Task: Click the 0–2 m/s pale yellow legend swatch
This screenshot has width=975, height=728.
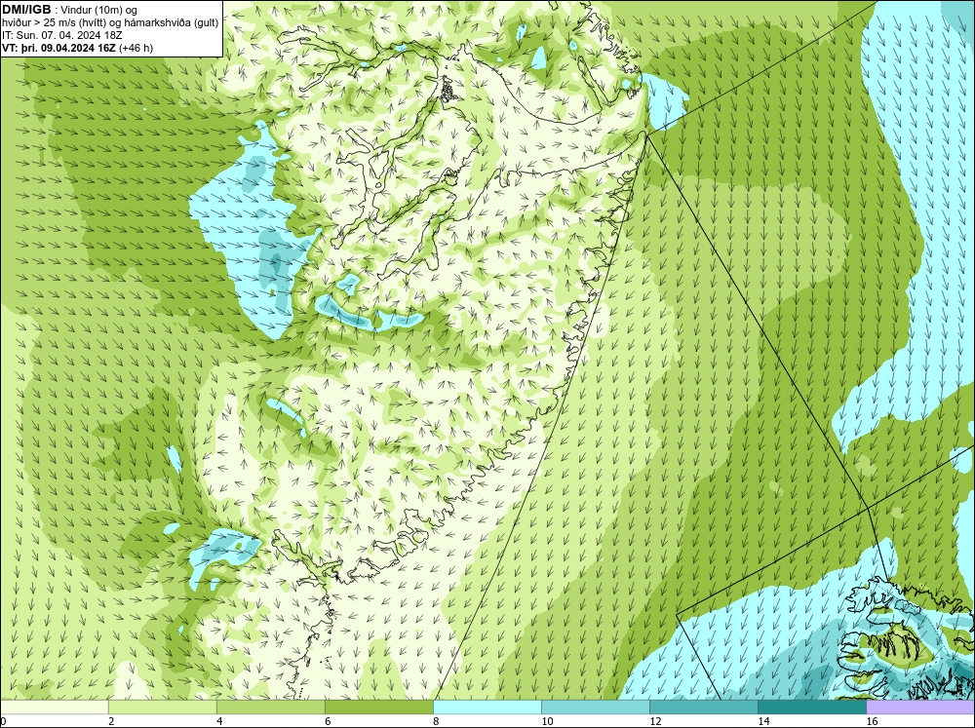Action: coord(55,707)
